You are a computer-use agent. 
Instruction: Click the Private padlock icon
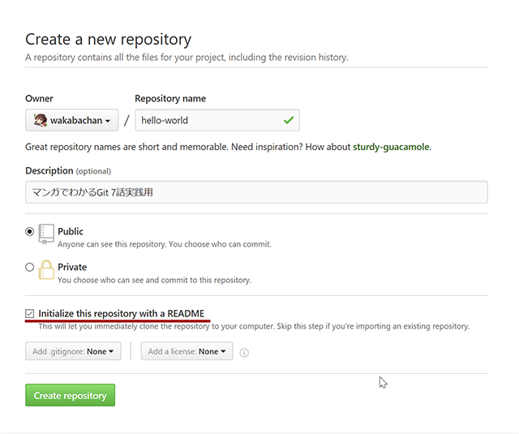point(46,270)
